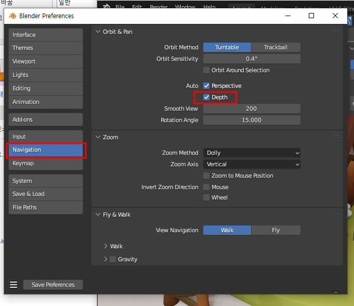The width and height of the screenshot is (354, 306).
Task: Click the Blender logo in title bar
Action: [x=12, y=16]
